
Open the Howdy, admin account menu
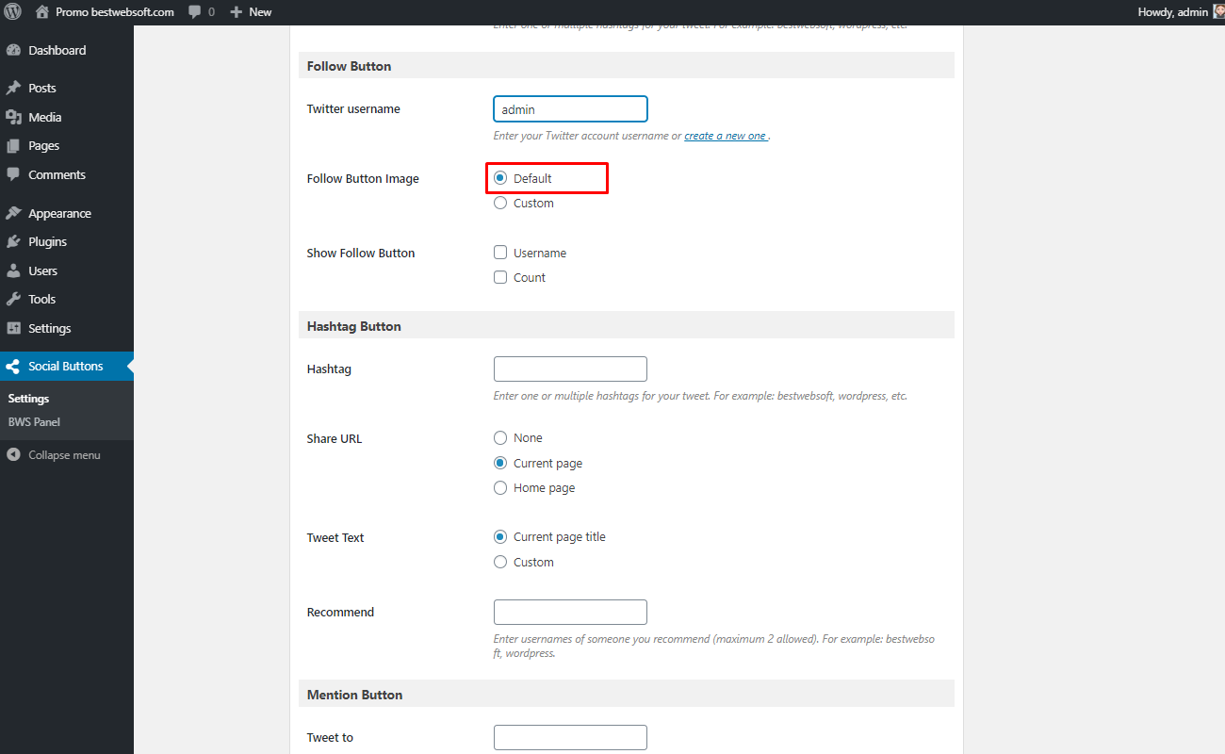pos(1181,12)
